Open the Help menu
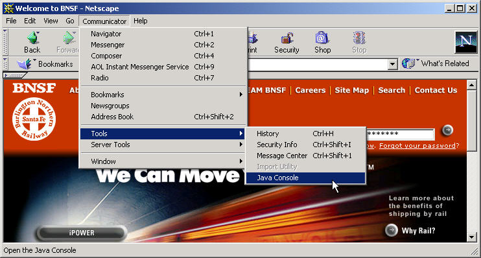The width and height of the screenshot is (481, 258). click(x=141, y=21)
